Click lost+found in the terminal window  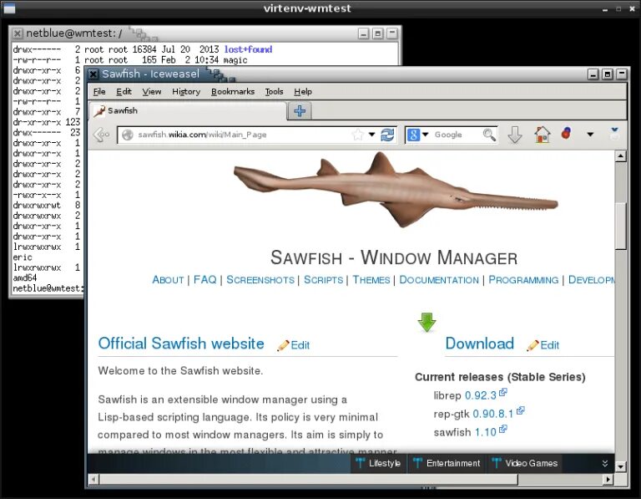tap(248, 49)
